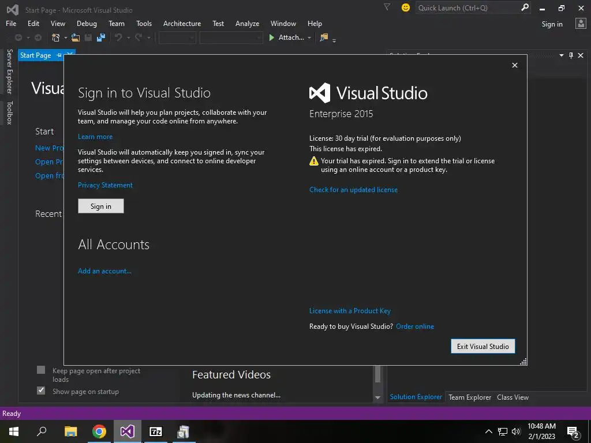Open the Debug menu
591x443 pixels.
pos(87,23)
